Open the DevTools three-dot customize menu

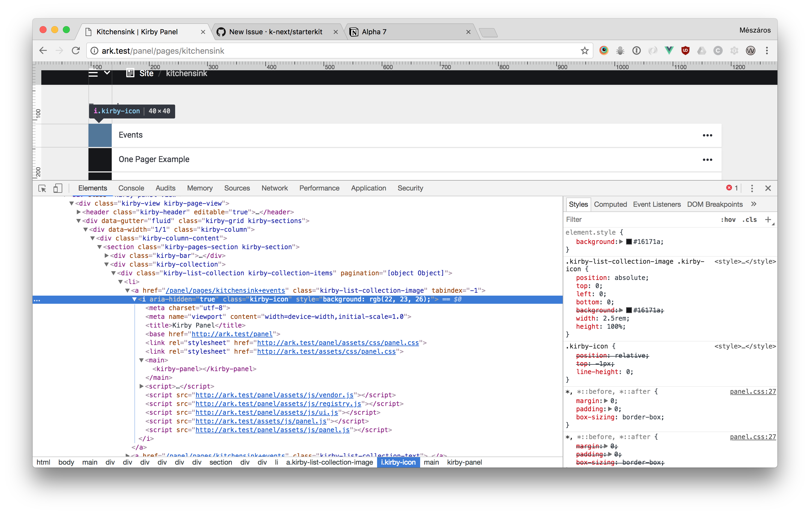[x=752, y=188]
